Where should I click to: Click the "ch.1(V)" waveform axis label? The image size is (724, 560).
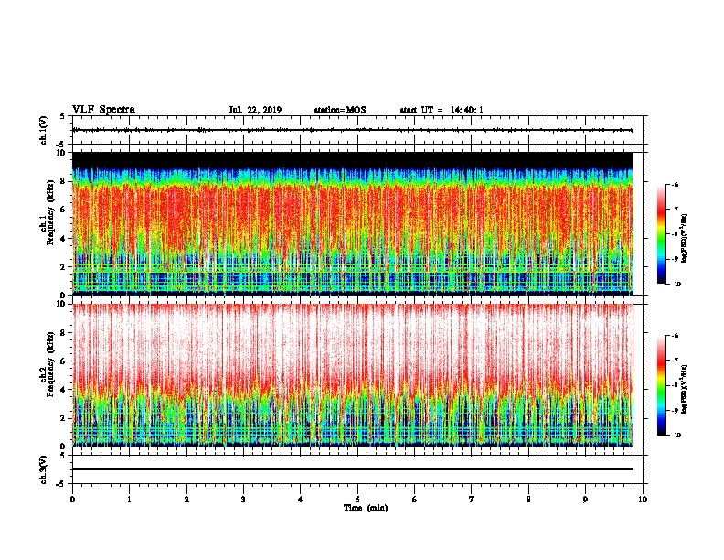43,130
